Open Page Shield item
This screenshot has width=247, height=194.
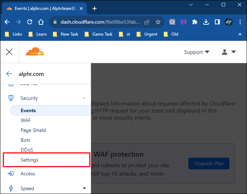pos(33,130)
